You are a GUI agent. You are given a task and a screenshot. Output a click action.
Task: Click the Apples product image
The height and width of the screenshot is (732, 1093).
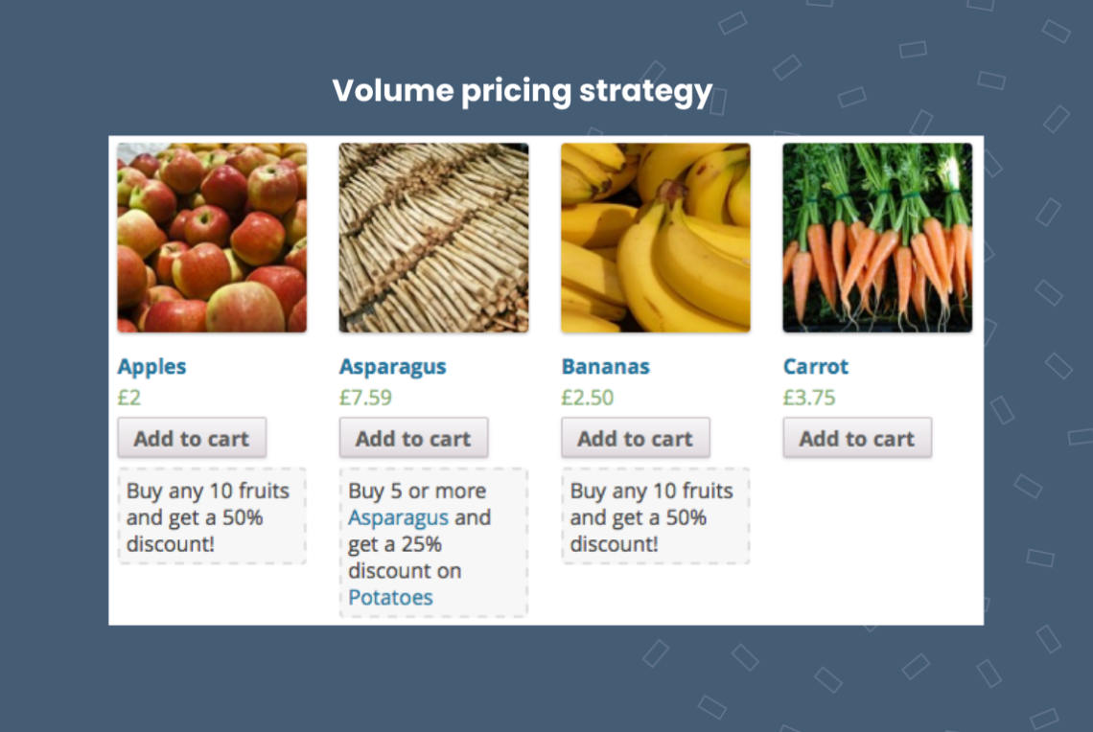coord(212,237)
